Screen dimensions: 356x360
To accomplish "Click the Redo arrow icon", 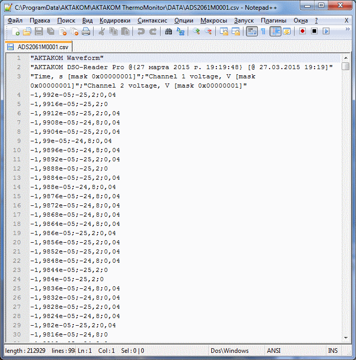I will 153,31.
